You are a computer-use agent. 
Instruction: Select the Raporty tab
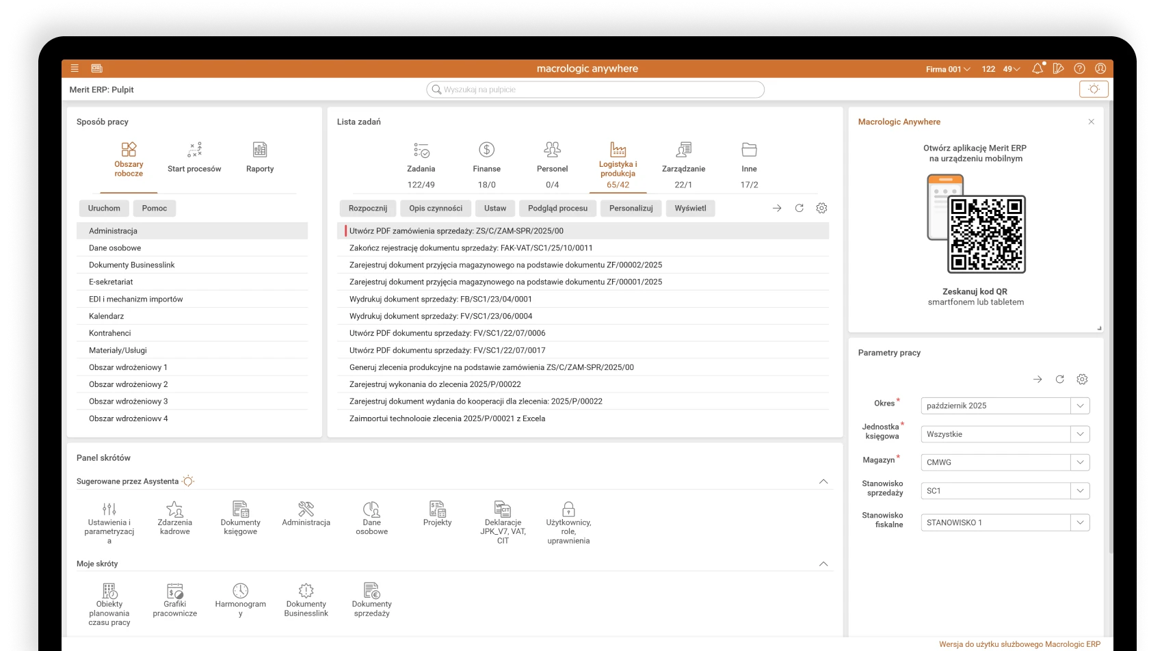pos(260,157)
